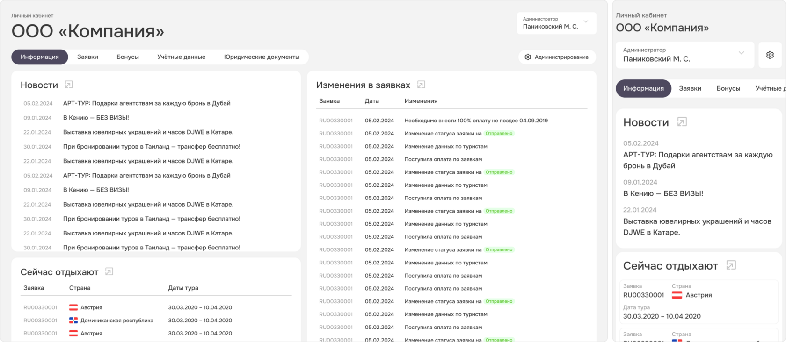Switch to Учётные данные tab in desktop layout
The image size is (786, 342).
181,57
